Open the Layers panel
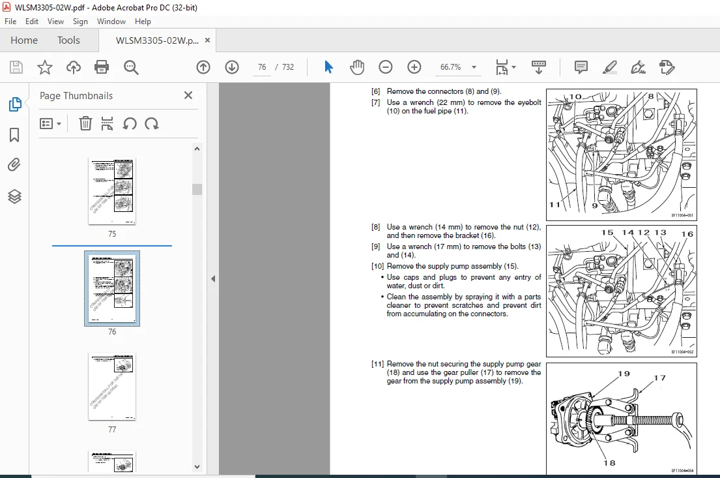 coord(15,197)
